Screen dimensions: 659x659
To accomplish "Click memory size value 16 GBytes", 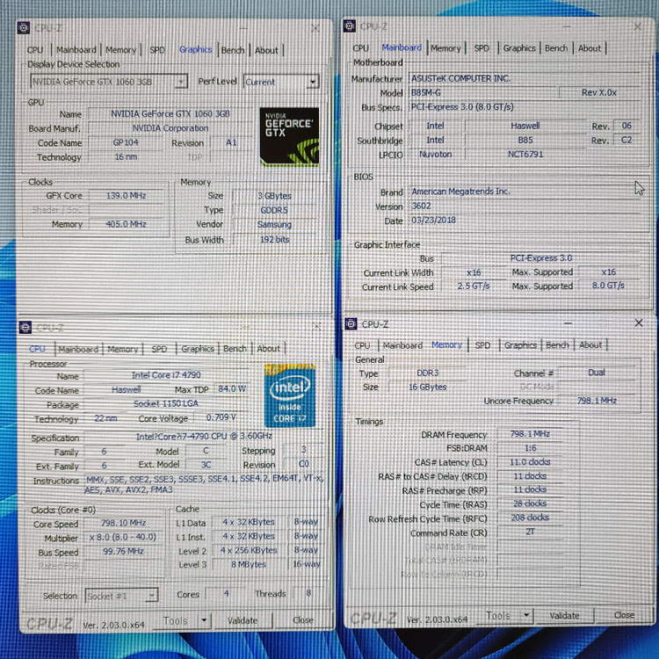I will point(427,387).
